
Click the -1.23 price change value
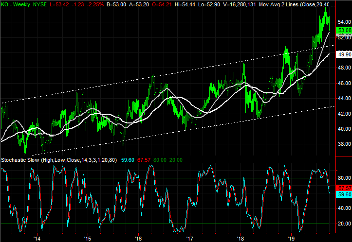(78, 4)
